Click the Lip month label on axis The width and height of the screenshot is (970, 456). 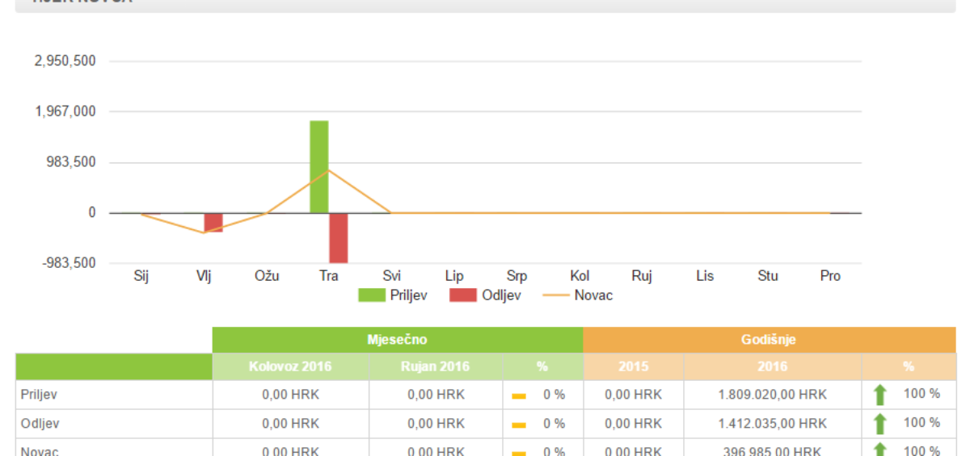pos(454,276)
